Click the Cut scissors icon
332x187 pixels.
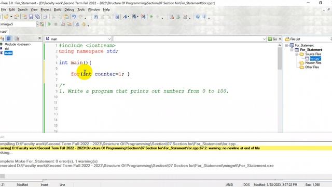(53, 17)
